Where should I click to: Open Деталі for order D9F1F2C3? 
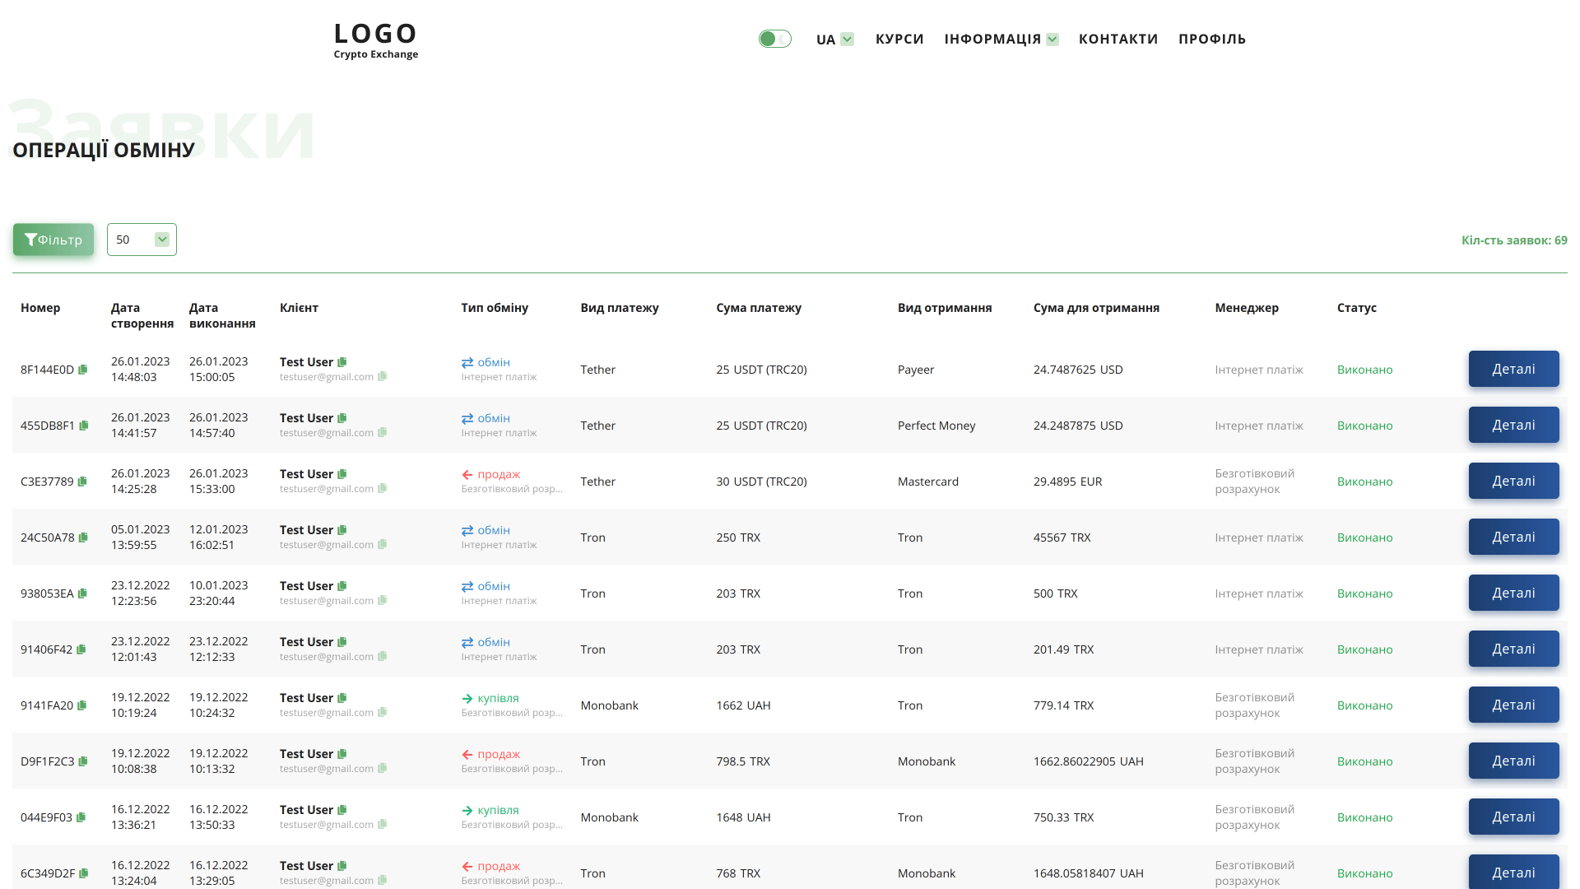tap(1513, 761)
